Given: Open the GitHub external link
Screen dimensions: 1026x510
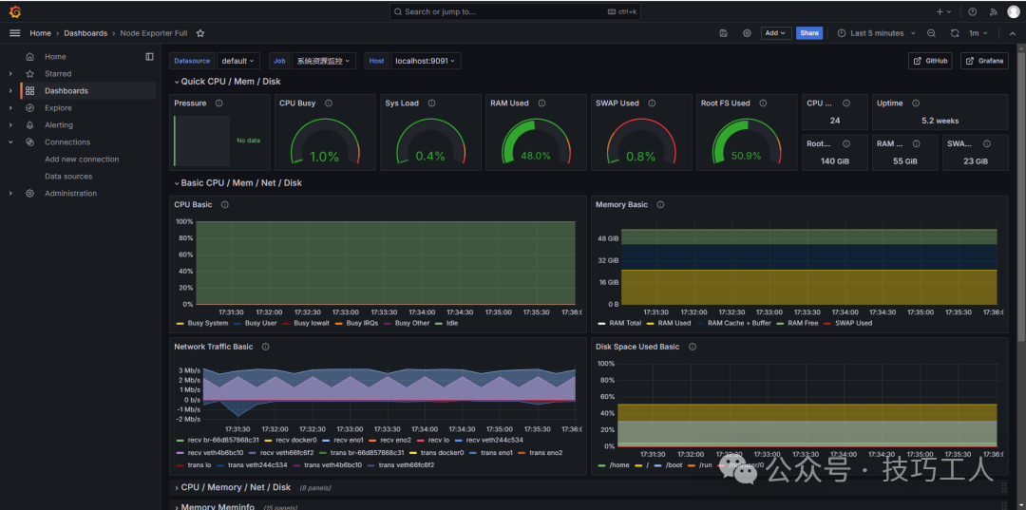Looking at the screenshot, I should [930, 61].
